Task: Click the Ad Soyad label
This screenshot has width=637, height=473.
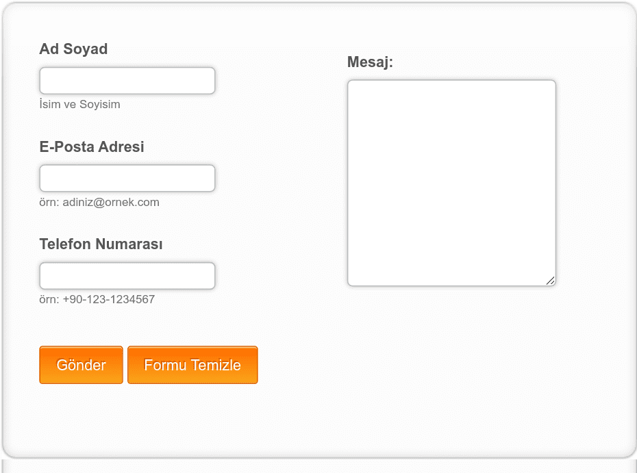Action: tap(73, 49)
